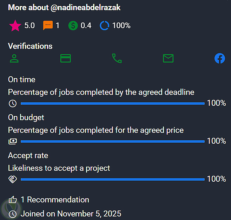The image size is (231, 220).
Task: Click the clock icon beside on-time bar
Action: point(13,103)
